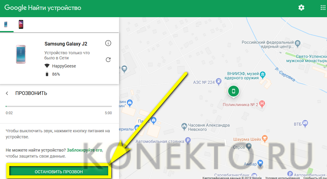
Task: Open Google apps grid icon
Action: point(323,8)
